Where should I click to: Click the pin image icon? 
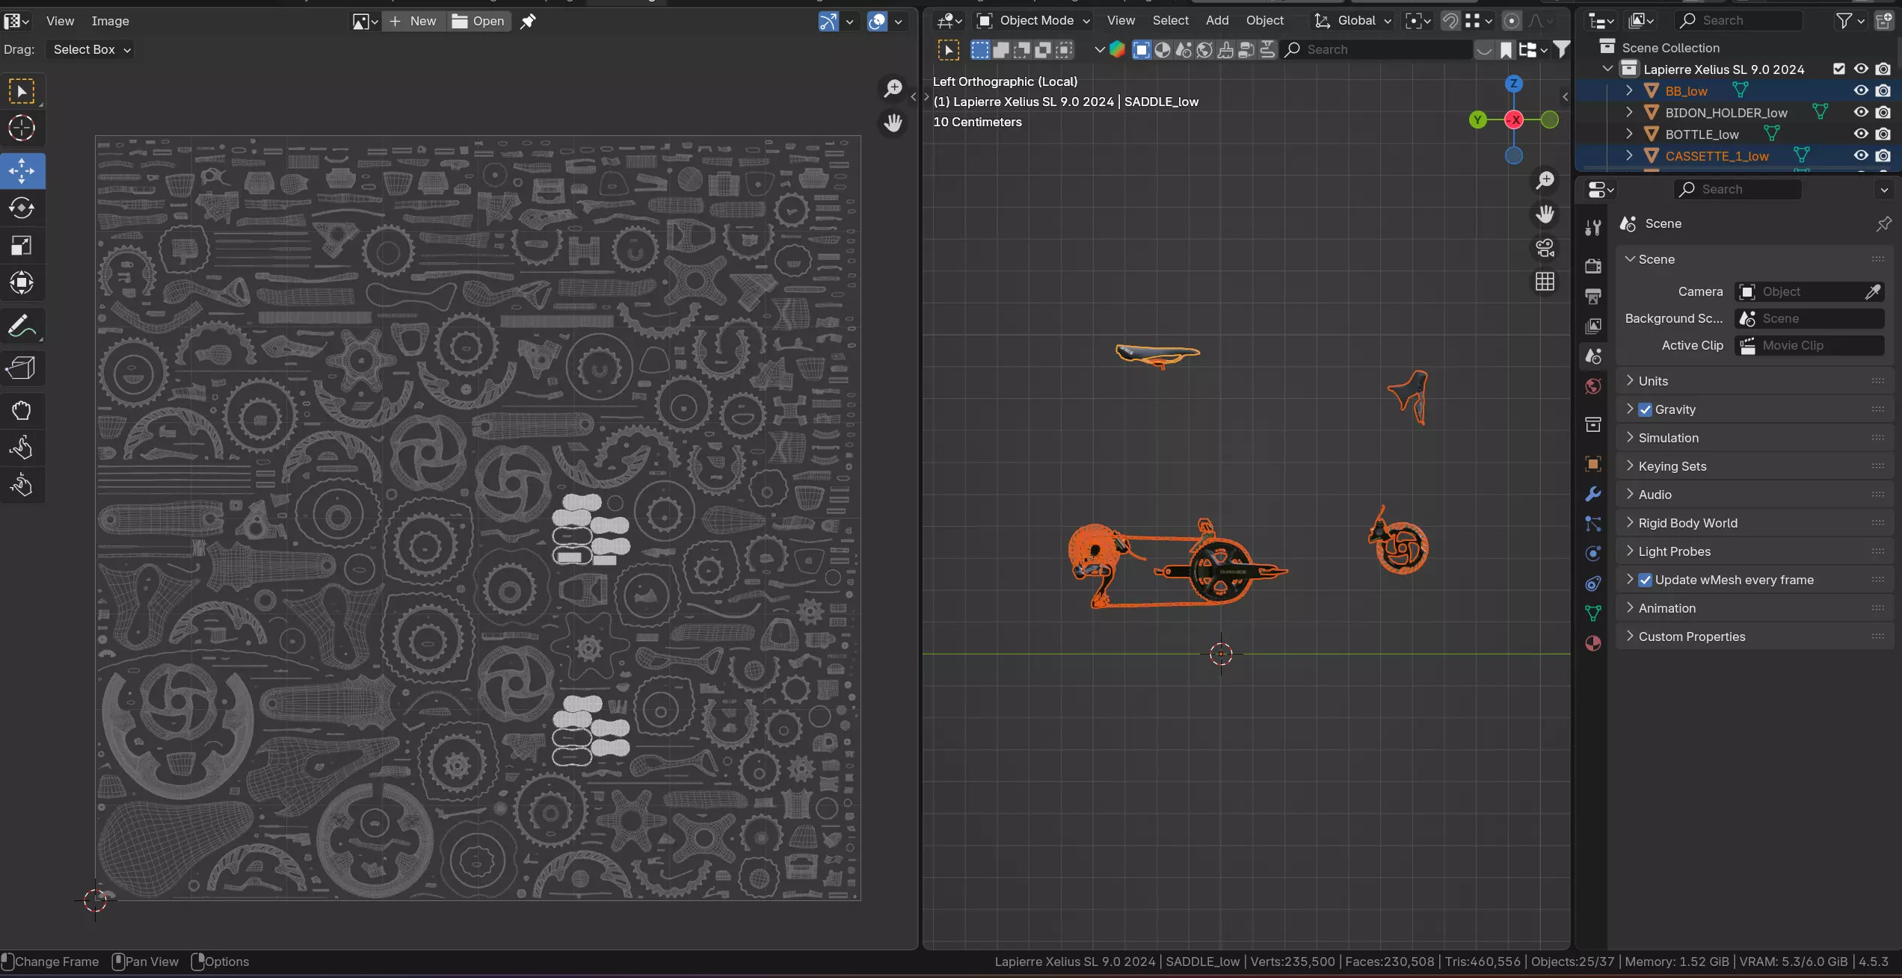coord(528,21)
